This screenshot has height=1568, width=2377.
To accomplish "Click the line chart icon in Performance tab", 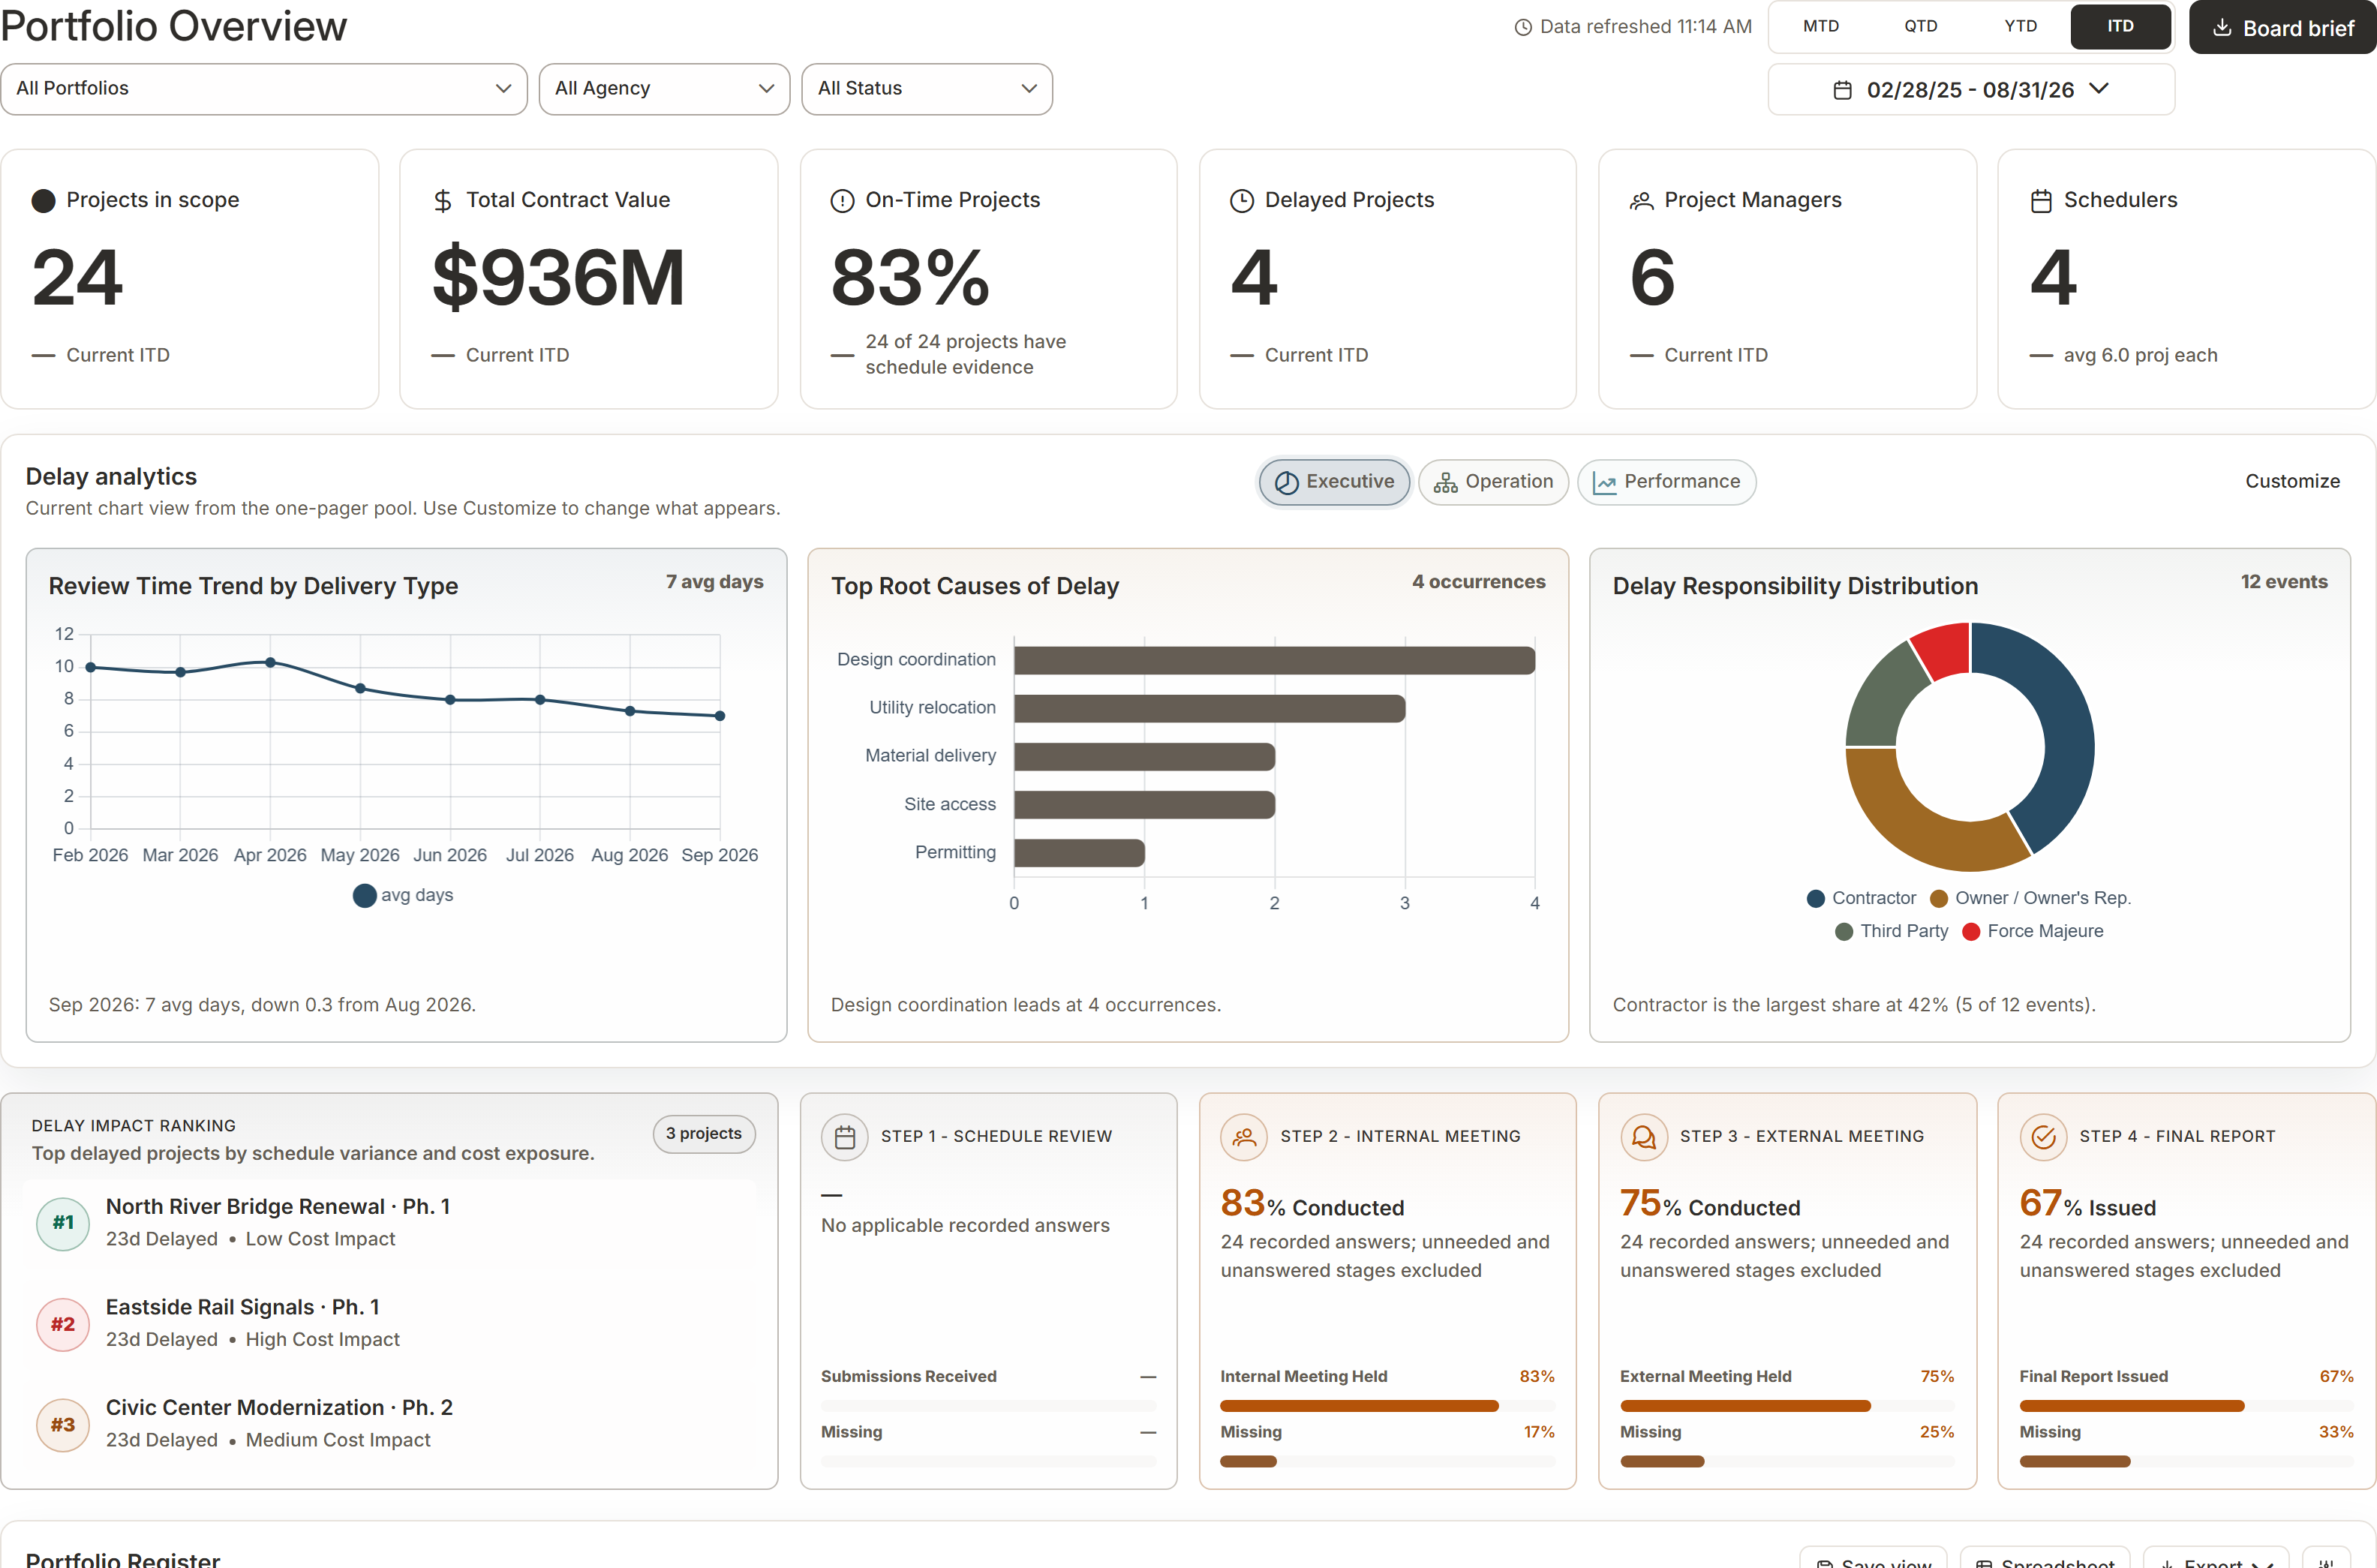I will pyautogui.click(x=1604, y=483).
